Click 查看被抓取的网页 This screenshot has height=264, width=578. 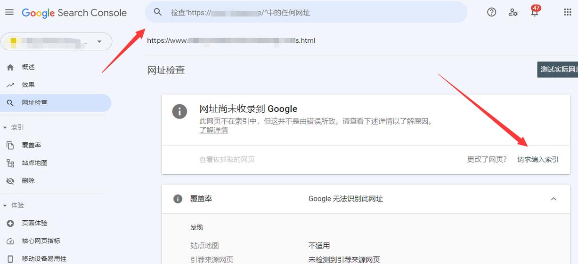coord(227,160)
